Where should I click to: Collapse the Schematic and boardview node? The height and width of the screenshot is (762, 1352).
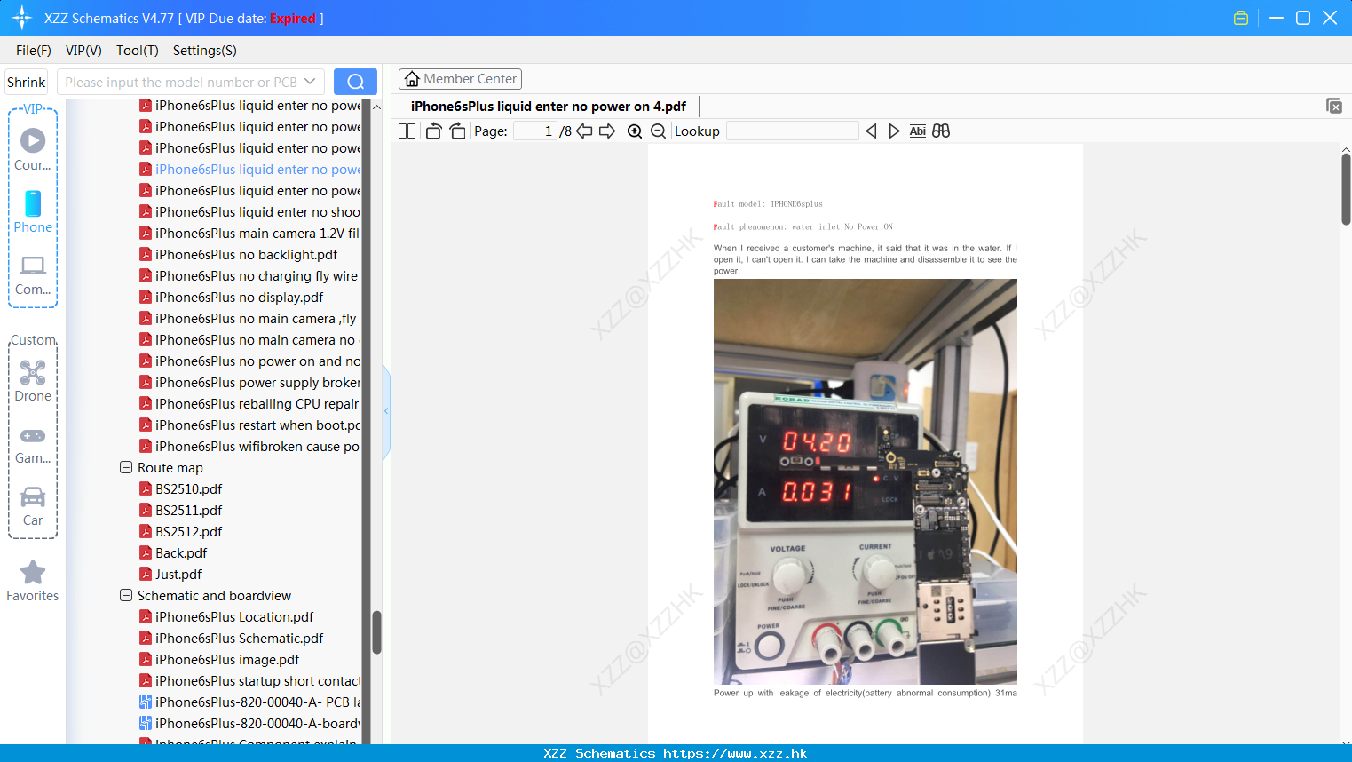point(126,595)
